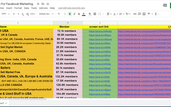Open link https://prnt.sc/v8jlpq

100,94
